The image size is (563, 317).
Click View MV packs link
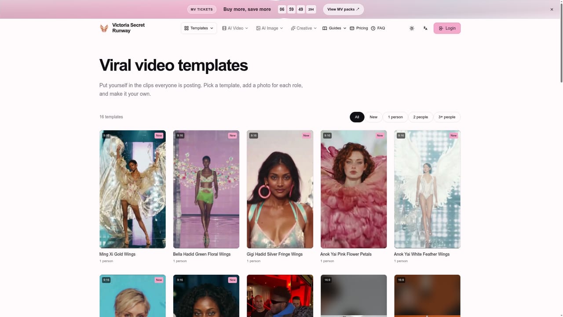(x=344, y=9)
